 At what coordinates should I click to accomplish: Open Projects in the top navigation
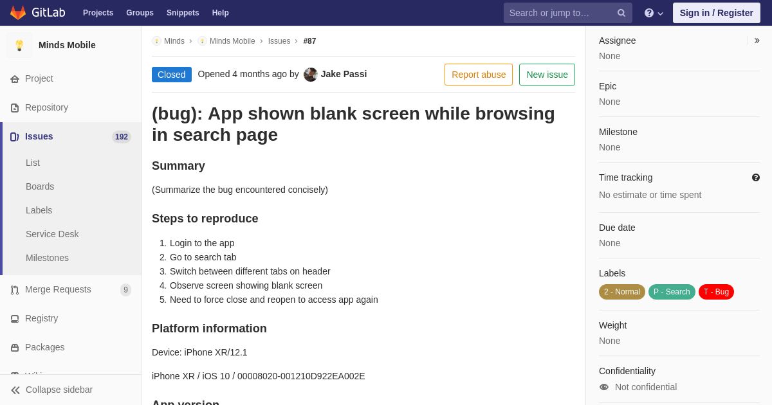pyautogui.click(x=98, y=13)
